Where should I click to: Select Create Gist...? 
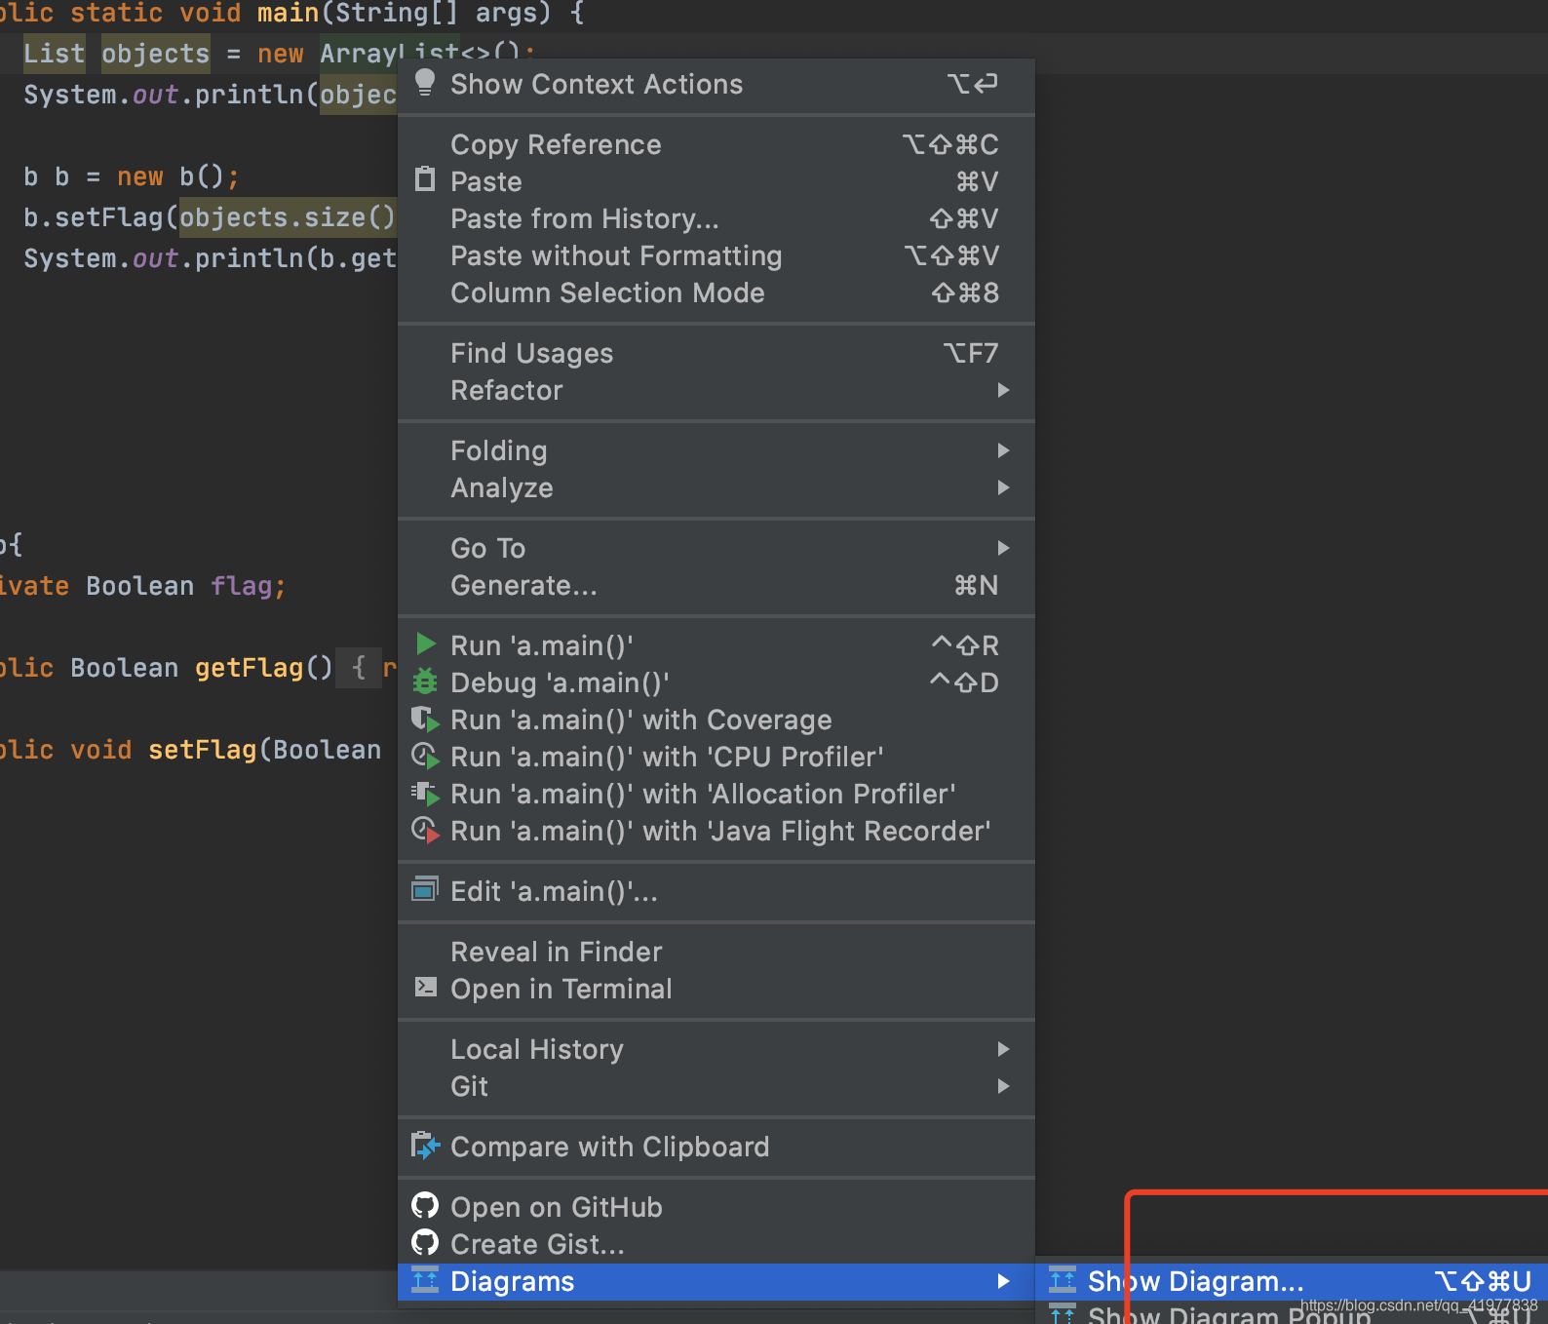716,1244
